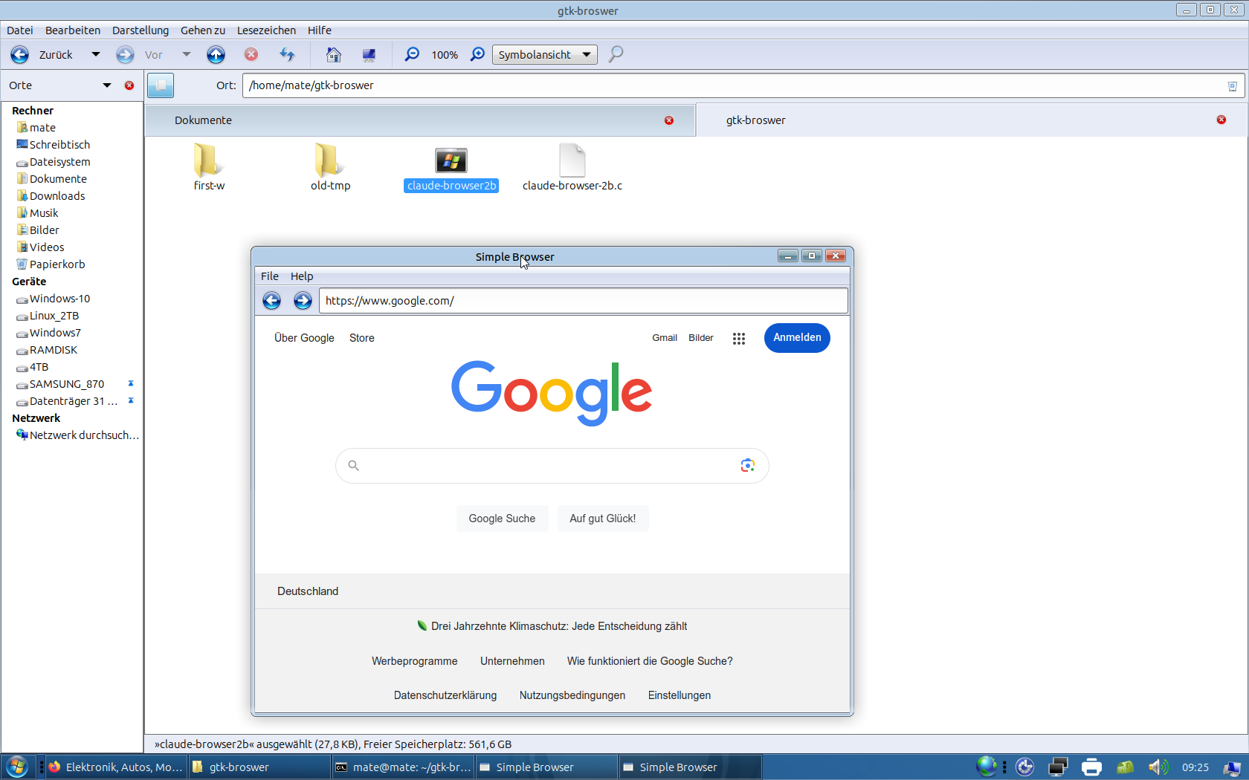Open the Symbolansicht view dropdown
This screenshot has width=1249, height=780.
click(x=587, y=54)
